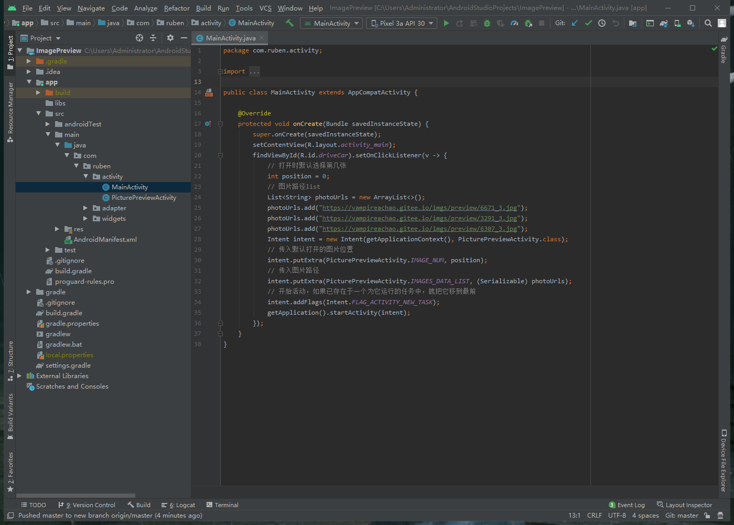734x525 pixels.
Task: Open the Pixel 3a API 30 device dropdown
Action: (x=402, y=23)
